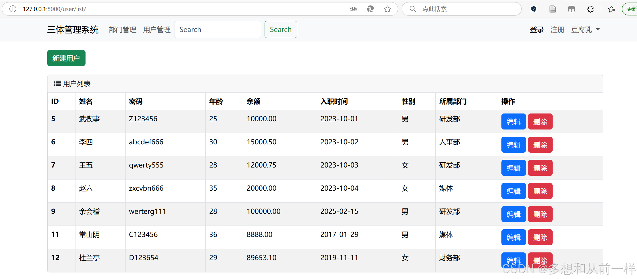This screenshot has height=279, width=637.
Task: Click 删除 for user 李四
Action: pyautogui.click(x=540, y=145)
